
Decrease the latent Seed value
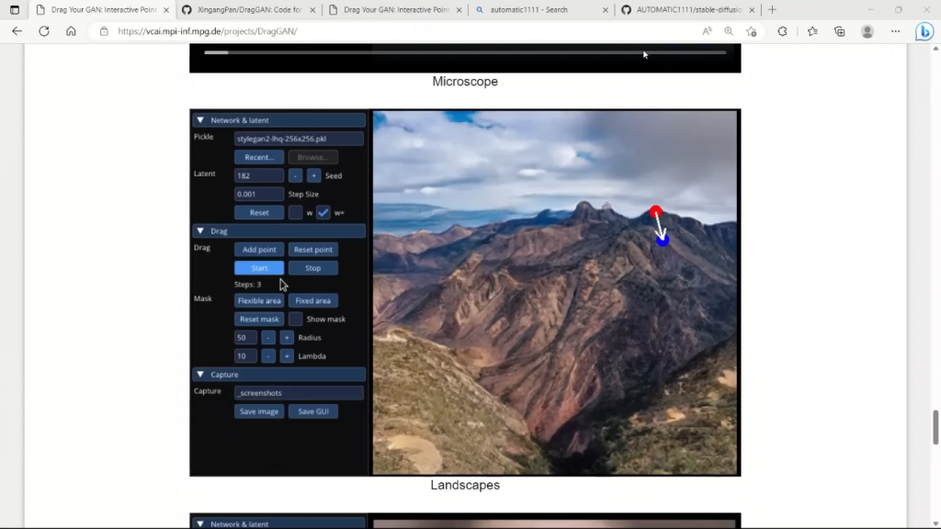tap(295, 175)
